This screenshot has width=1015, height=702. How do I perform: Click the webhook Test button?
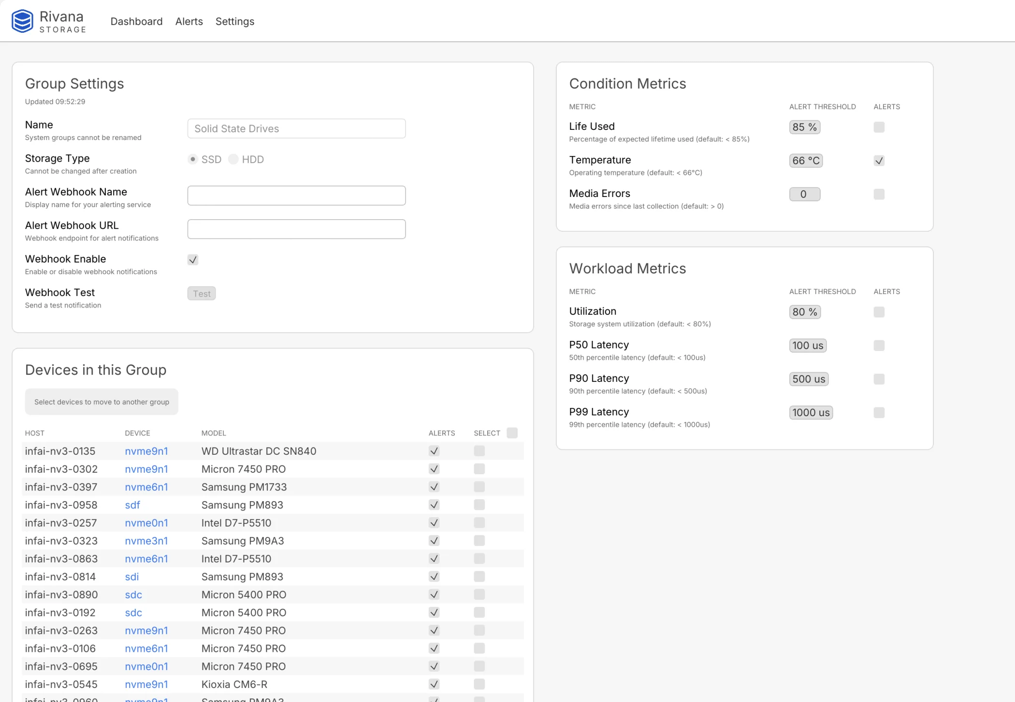[x=202, y=294]
